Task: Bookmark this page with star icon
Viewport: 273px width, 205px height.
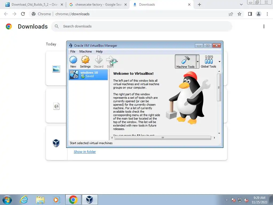Action: [239, 14]
